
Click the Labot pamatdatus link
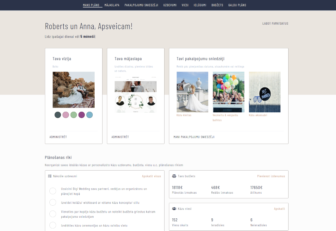(275, 23)
